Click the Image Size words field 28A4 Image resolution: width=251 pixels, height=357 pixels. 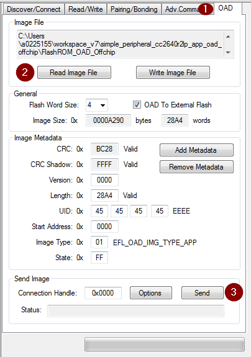coord(175,120)
